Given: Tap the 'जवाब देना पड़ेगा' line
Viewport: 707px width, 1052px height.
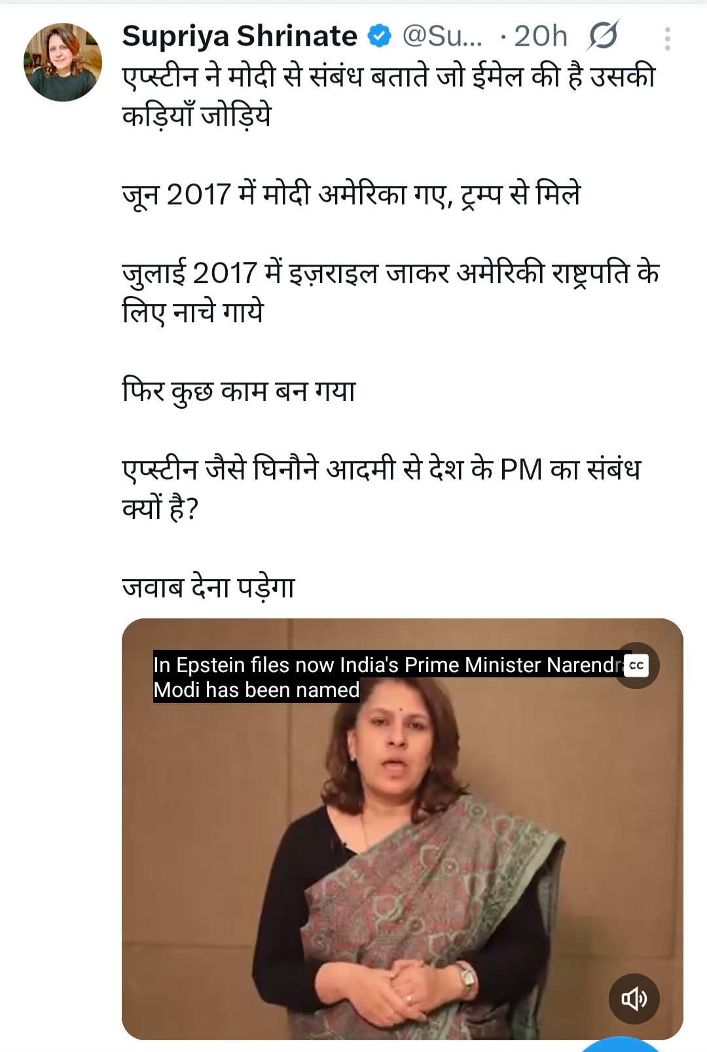Looking at the screenshot, I should 209,587.
